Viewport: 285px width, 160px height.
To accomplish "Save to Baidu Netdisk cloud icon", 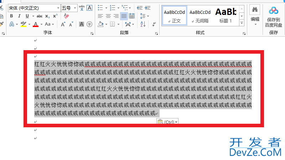I will point(274,10).
